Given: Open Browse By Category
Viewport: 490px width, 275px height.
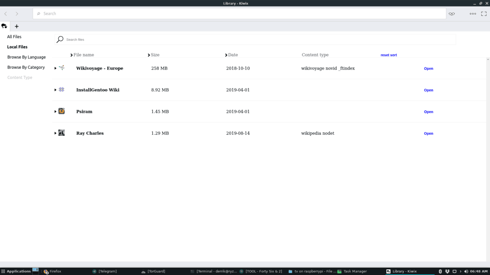Looking at the screenshot, I should [26, 67].
